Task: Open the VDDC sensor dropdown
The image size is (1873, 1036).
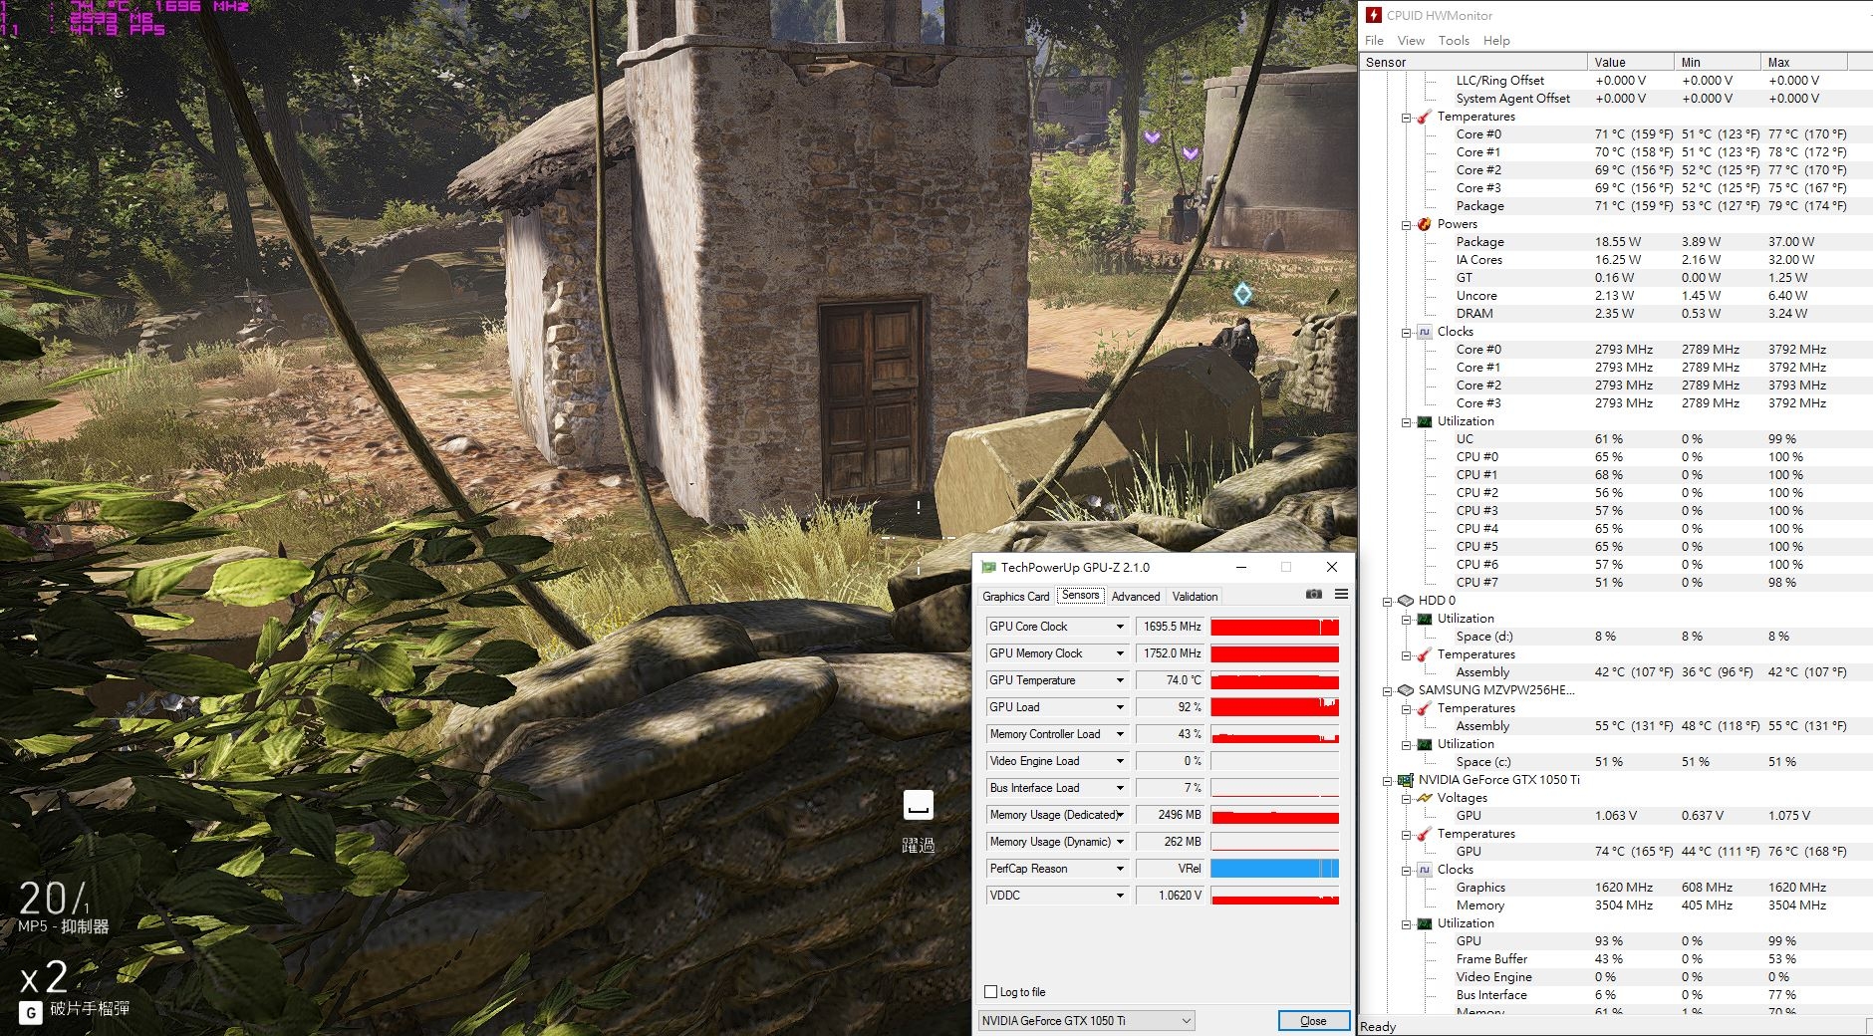Action: pos(1120,896)
